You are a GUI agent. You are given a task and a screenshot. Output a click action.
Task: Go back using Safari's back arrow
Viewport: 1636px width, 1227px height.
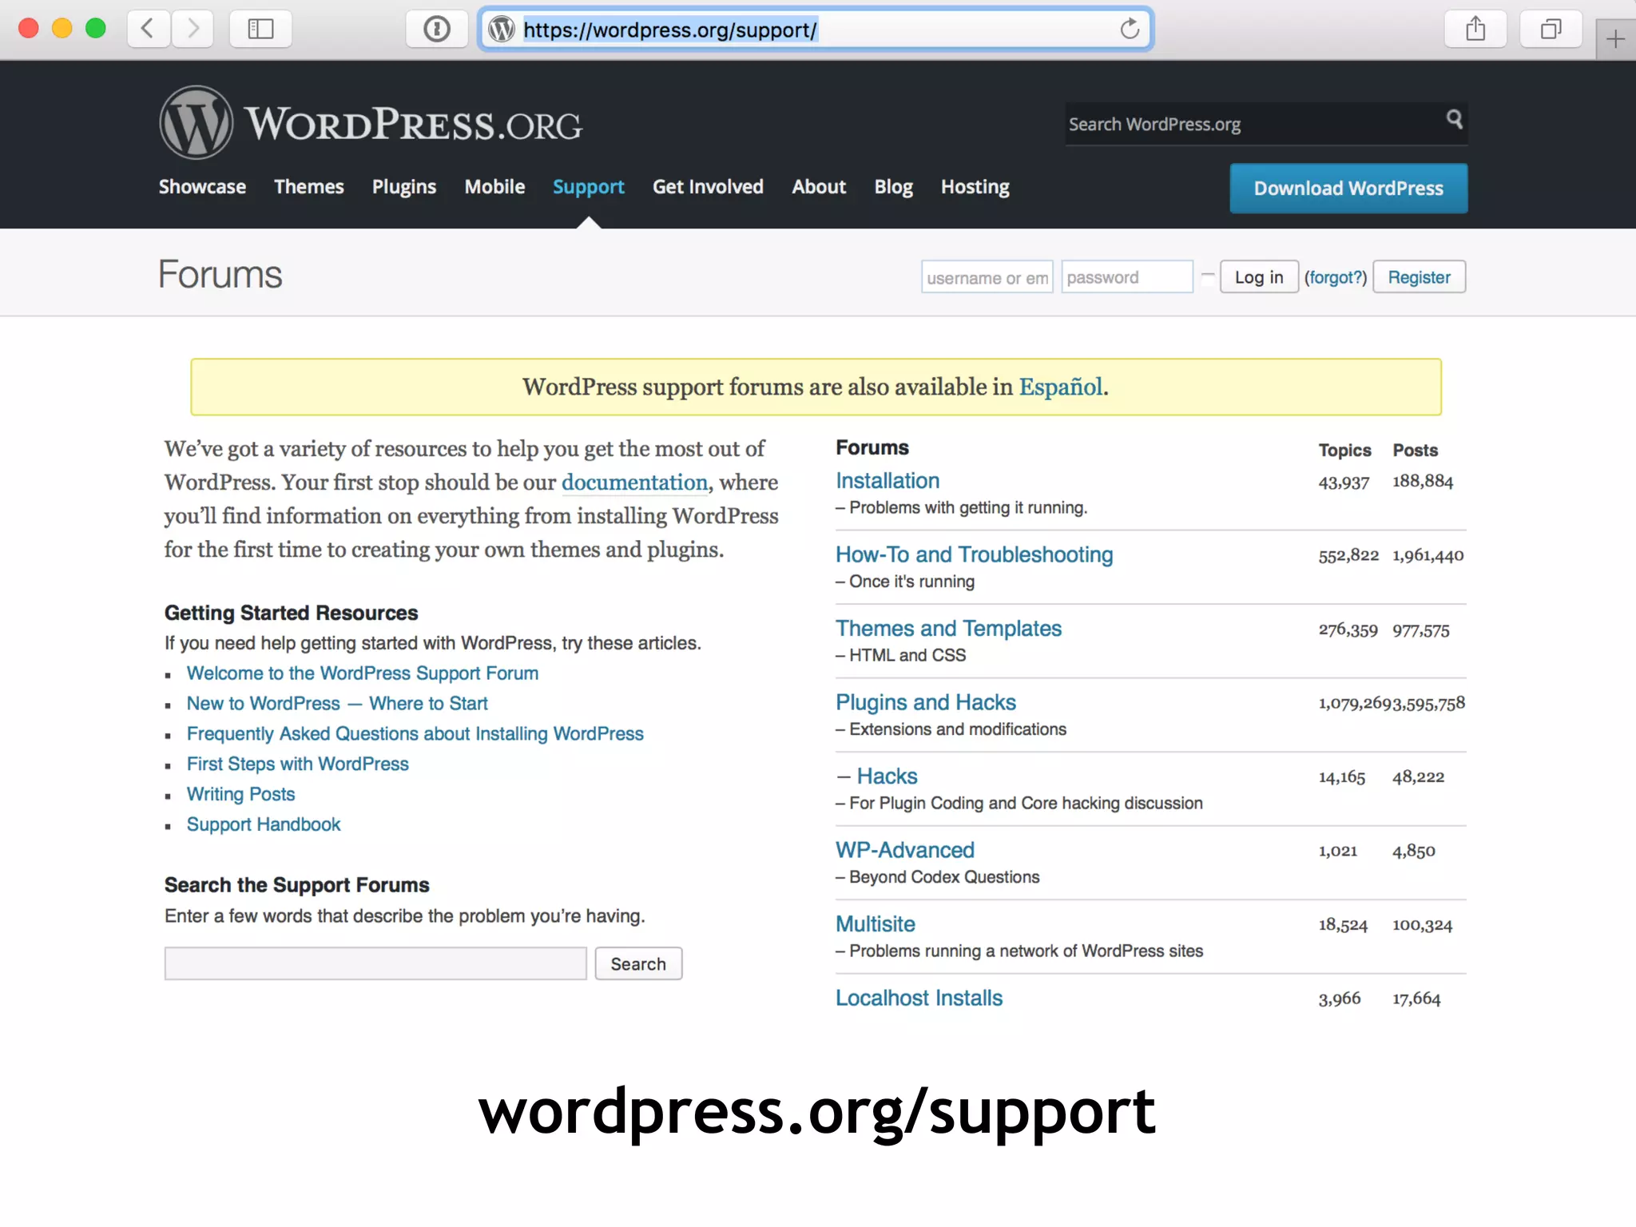(x=149, y=30)
